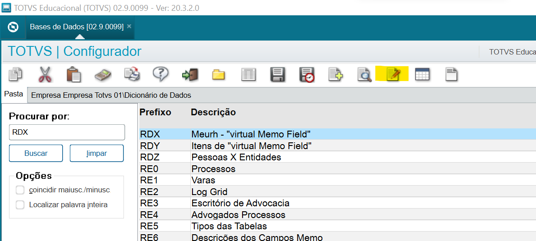Select the RDY row

click(337, 146)
